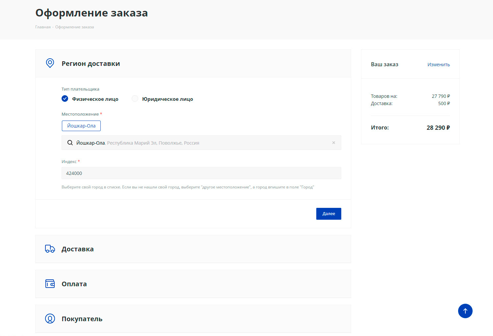Expand the Оплата section
493x336 pixels.
click(x=74, y=284)
